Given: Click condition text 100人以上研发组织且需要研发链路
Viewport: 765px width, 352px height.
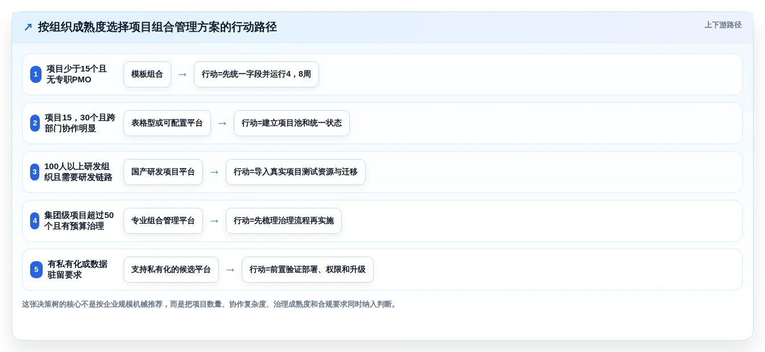Looking at the screenshot, I should (x=78, y=172).
